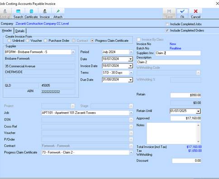Select the Purchase Order radio option
Screen dimensions: 219x179
pos(45,41)
